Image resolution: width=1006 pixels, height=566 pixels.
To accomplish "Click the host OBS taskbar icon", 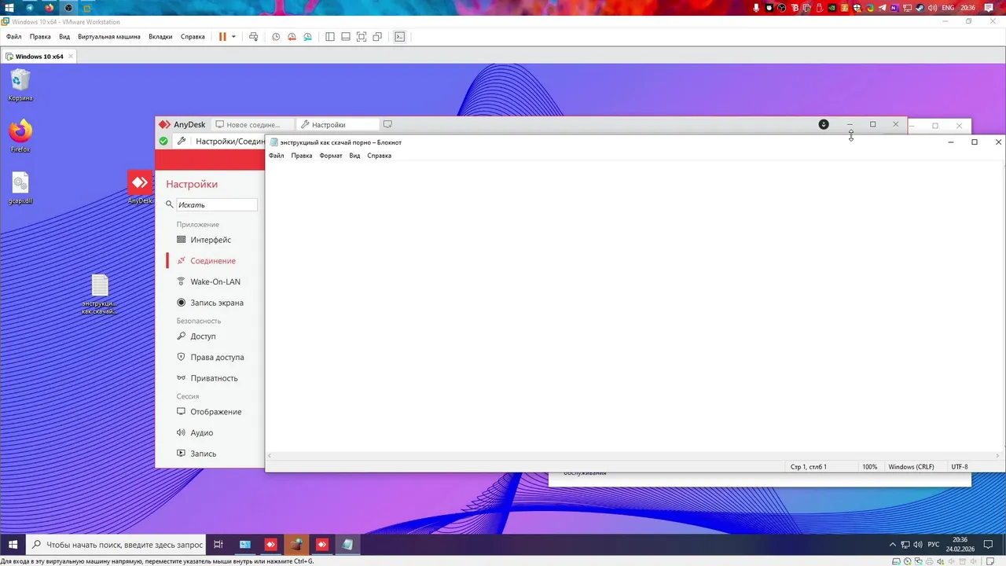I will tap(68, 8).
